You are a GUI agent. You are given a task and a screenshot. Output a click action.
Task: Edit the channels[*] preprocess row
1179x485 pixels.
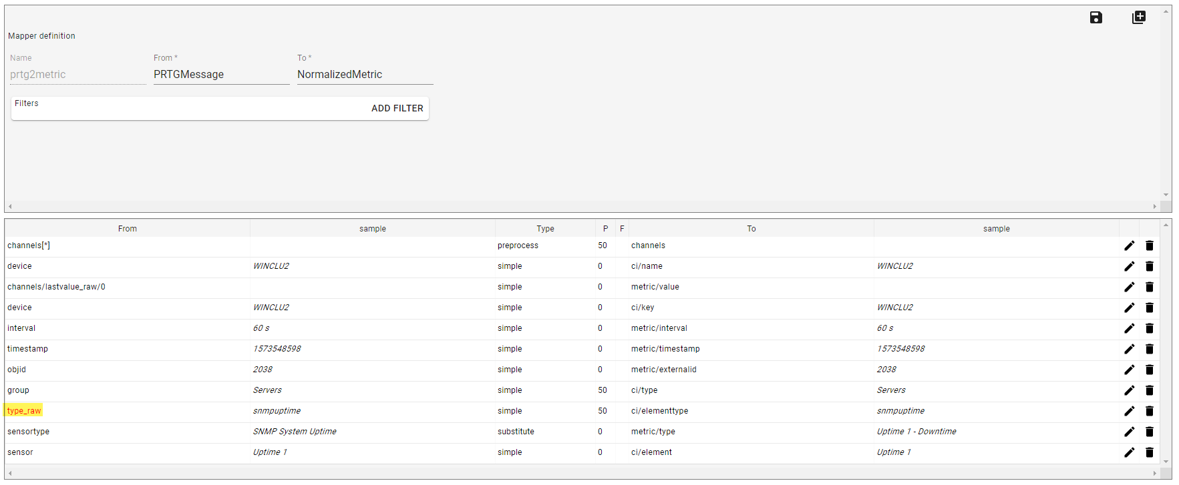click(1129, 246)
